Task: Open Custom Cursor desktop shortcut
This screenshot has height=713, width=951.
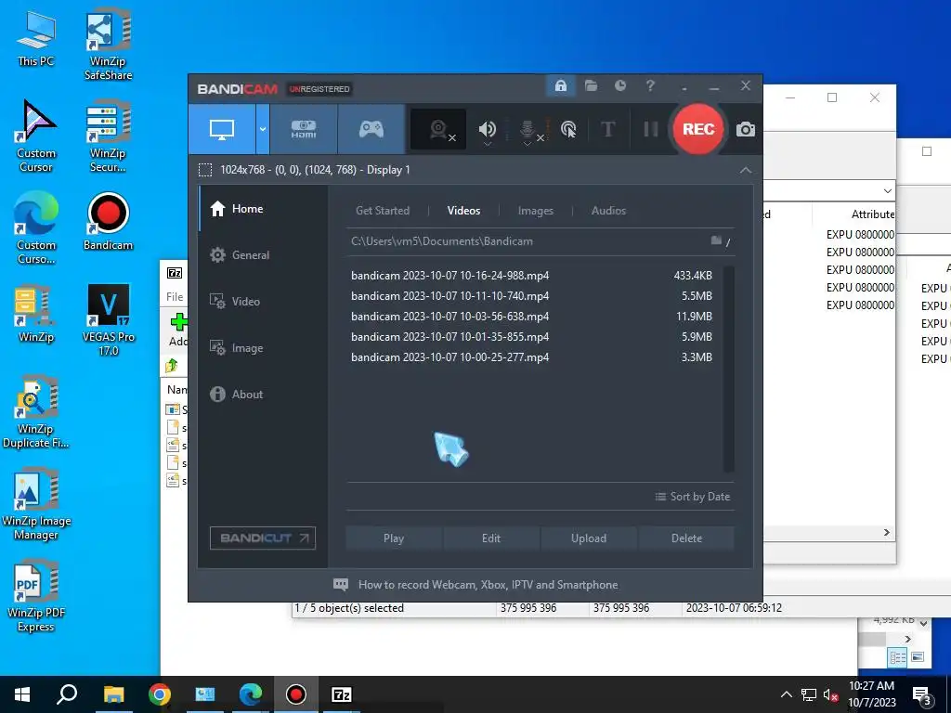Action: pyautogui.click(x=36, y=136)
